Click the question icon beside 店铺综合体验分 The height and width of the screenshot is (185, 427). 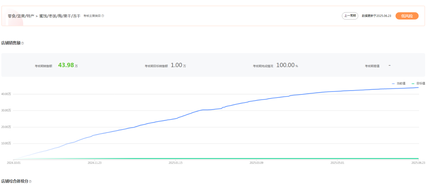[30, 181]
